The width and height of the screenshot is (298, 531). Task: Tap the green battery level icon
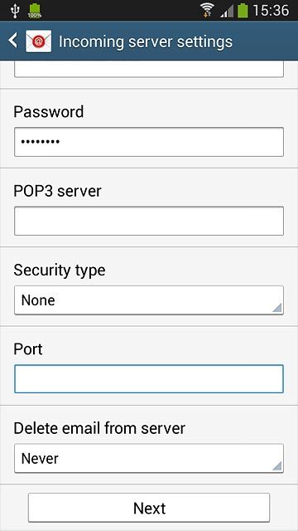click(x=243, y=10)
